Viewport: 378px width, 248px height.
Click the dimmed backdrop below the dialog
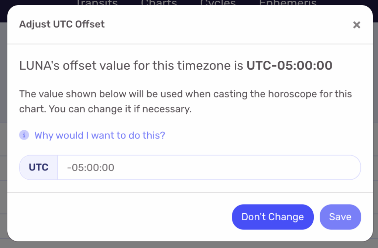(x=185, y=245)
